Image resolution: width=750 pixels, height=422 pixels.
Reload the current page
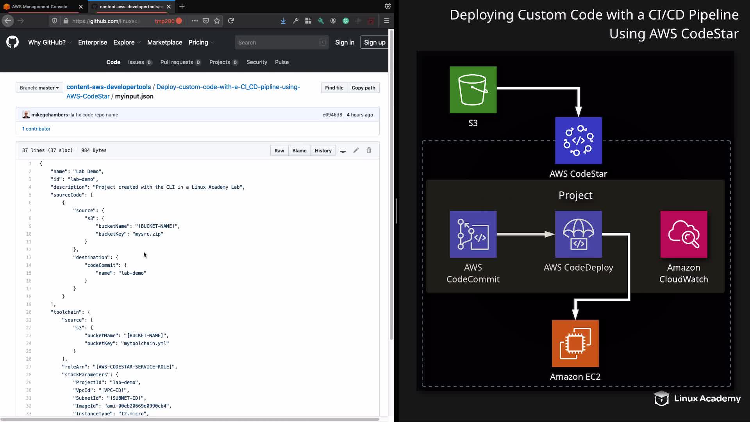pyautogui.click(x=231, y=21)
